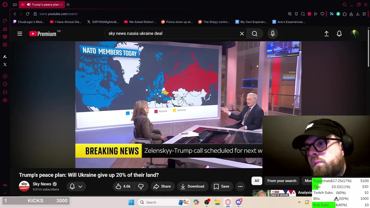Like the video with 4.6k likes
This screenshot has width=370, height=208.
click(123, 186)
